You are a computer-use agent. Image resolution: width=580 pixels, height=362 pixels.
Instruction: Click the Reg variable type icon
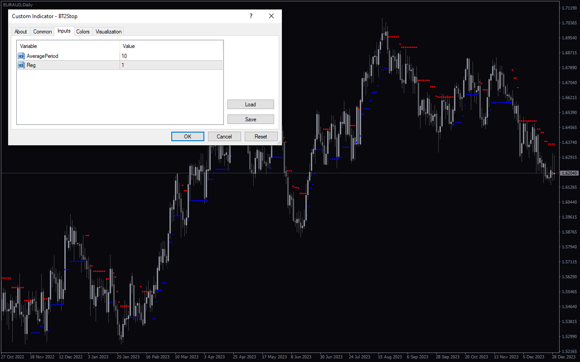(21, 65)
